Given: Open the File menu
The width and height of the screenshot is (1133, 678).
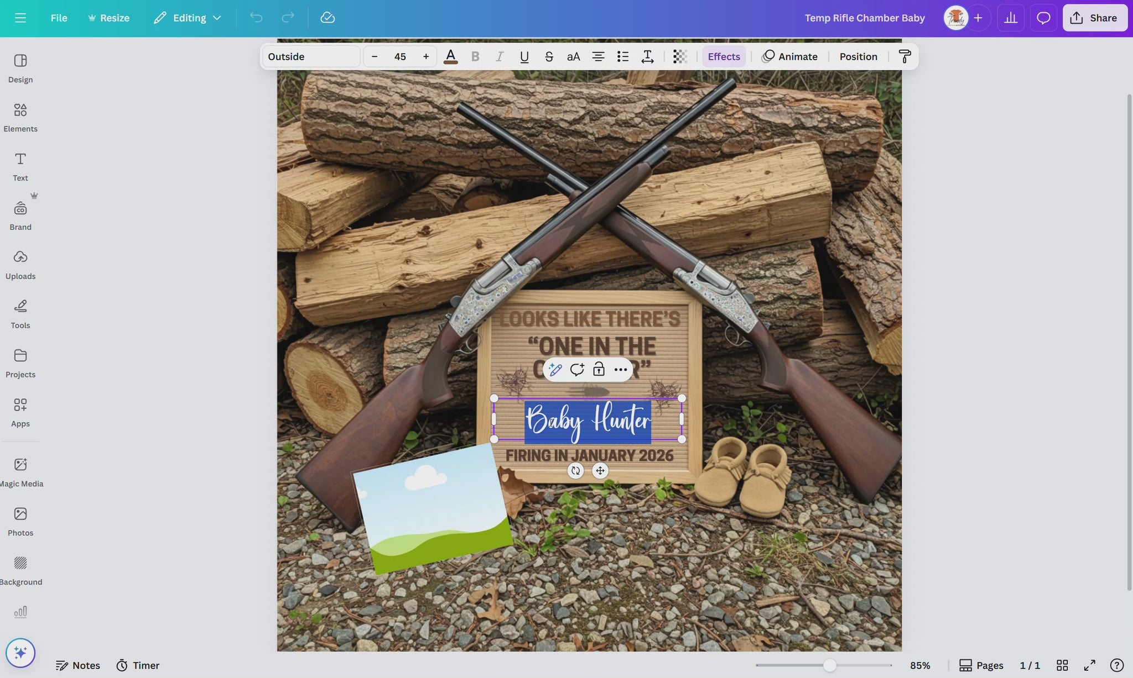Looking at the screenshot, I should pyautogui.click(x=59, y=18).
